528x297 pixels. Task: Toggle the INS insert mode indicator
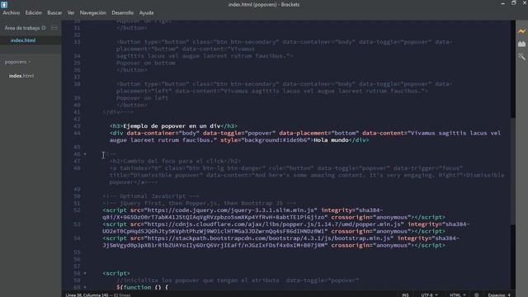pyautogui.click(x=405, y=295)
